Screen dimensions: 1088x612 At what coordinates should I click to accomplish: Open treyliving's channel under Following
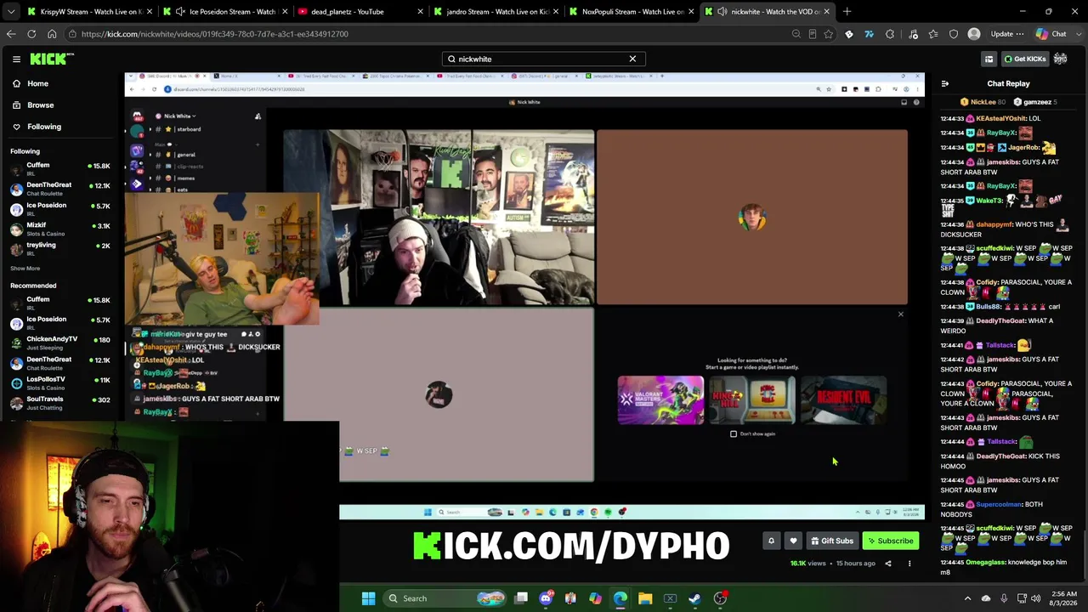pos(59,248)
